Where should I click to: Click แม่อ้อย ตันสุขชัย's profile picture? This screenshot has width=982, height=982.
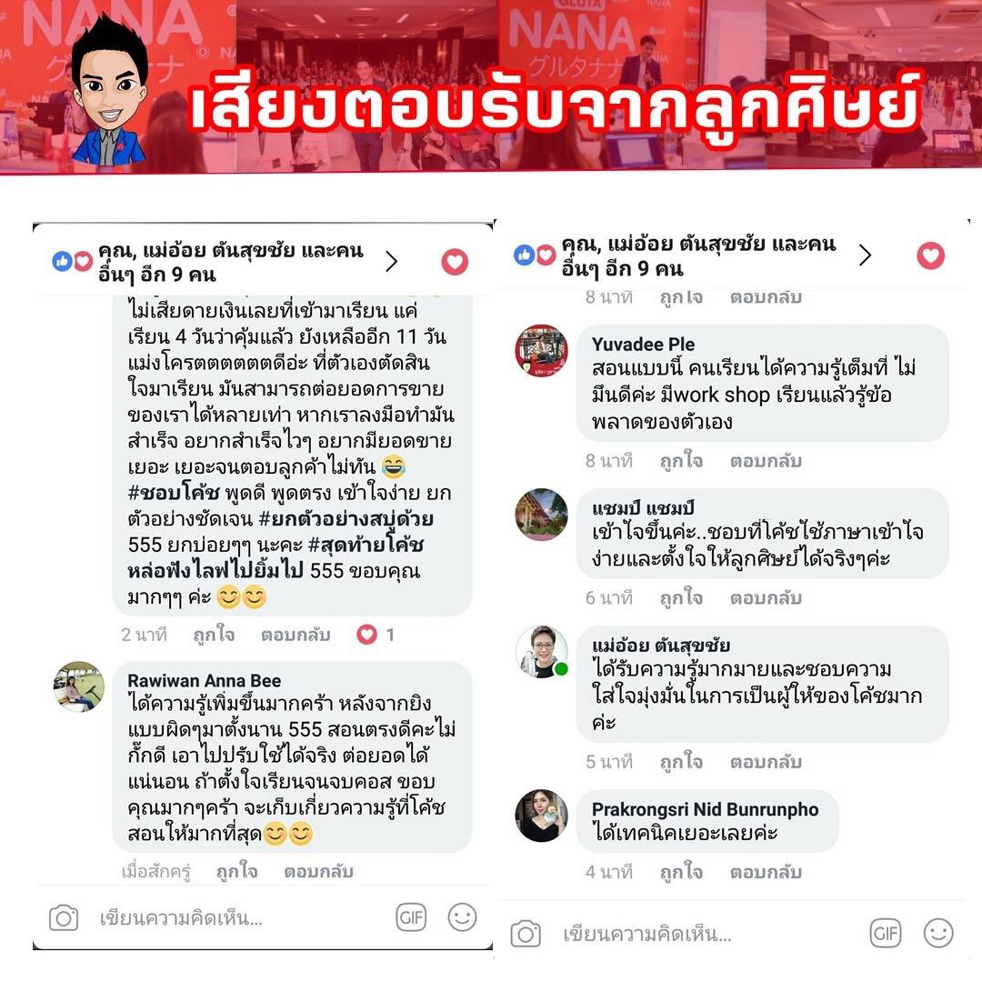(542, 652)
